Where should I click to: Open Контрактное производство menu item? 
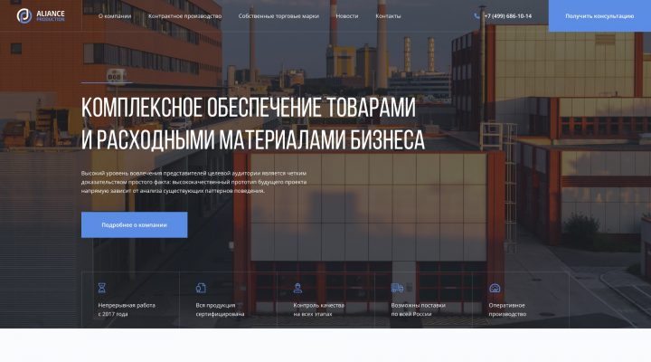pyautogui.click(x=184, y=16)
